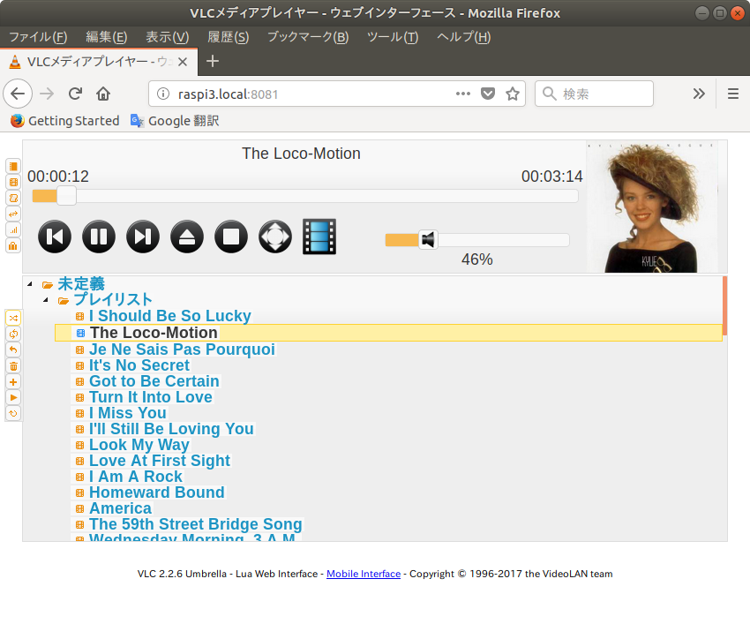Open a new Firefox tab
The height and width of the screenshot is (639, 750).
pos(213,61)
